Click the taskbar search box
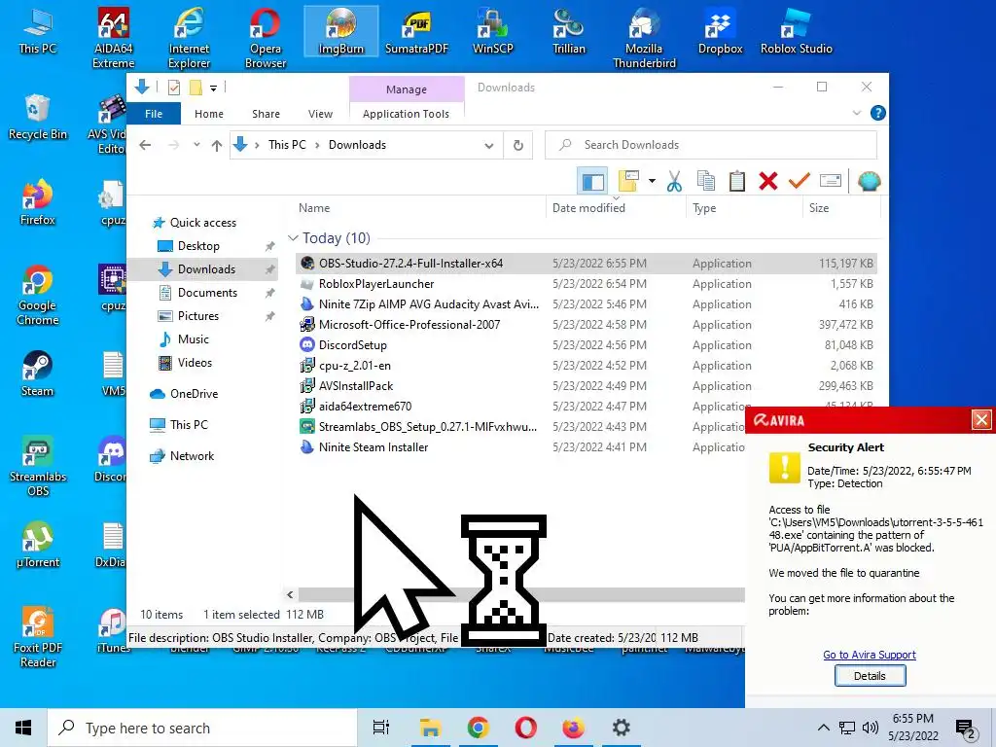 coord(202,728)
